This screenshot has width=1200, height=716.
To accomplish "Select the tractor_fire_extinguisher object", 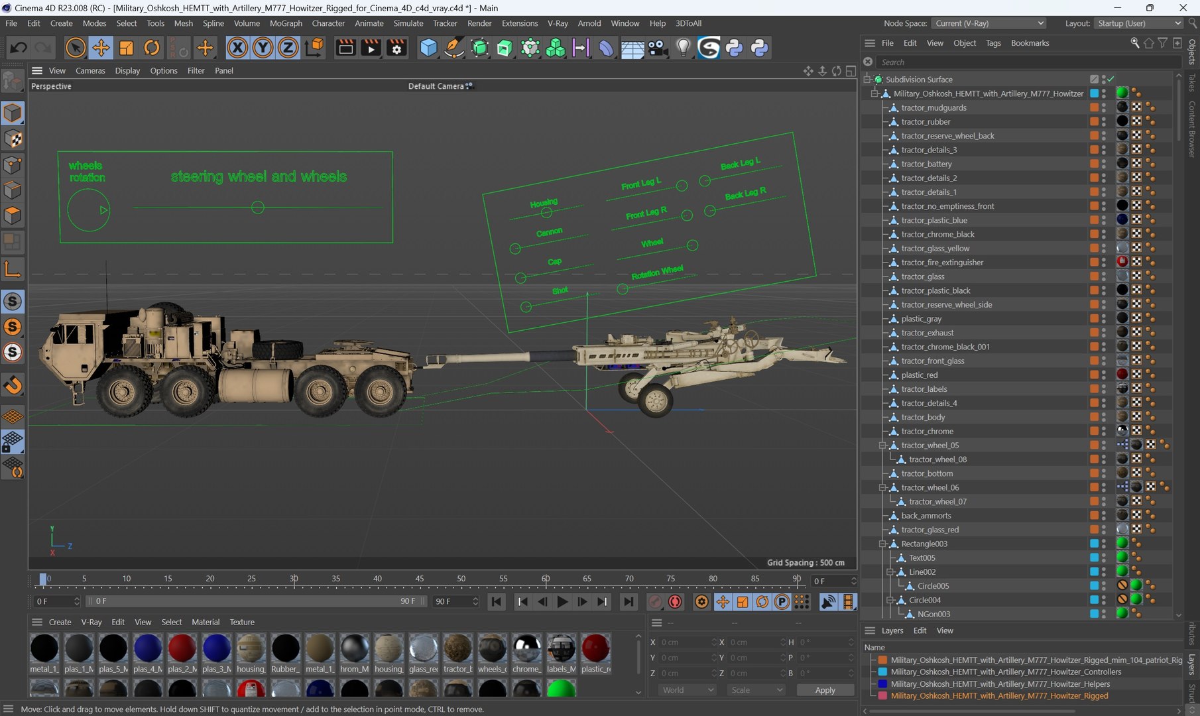I will [x=942, y=263].
